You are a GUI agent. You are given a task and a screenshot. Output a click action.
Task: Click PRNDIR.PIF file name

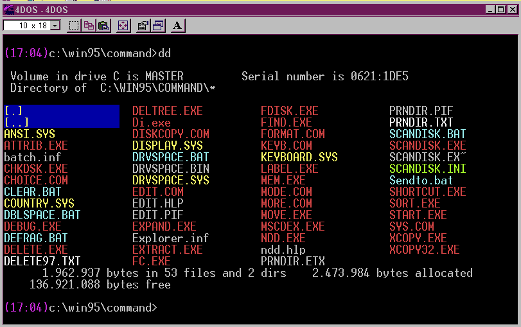pyautogui.click(x=421, y=110)
